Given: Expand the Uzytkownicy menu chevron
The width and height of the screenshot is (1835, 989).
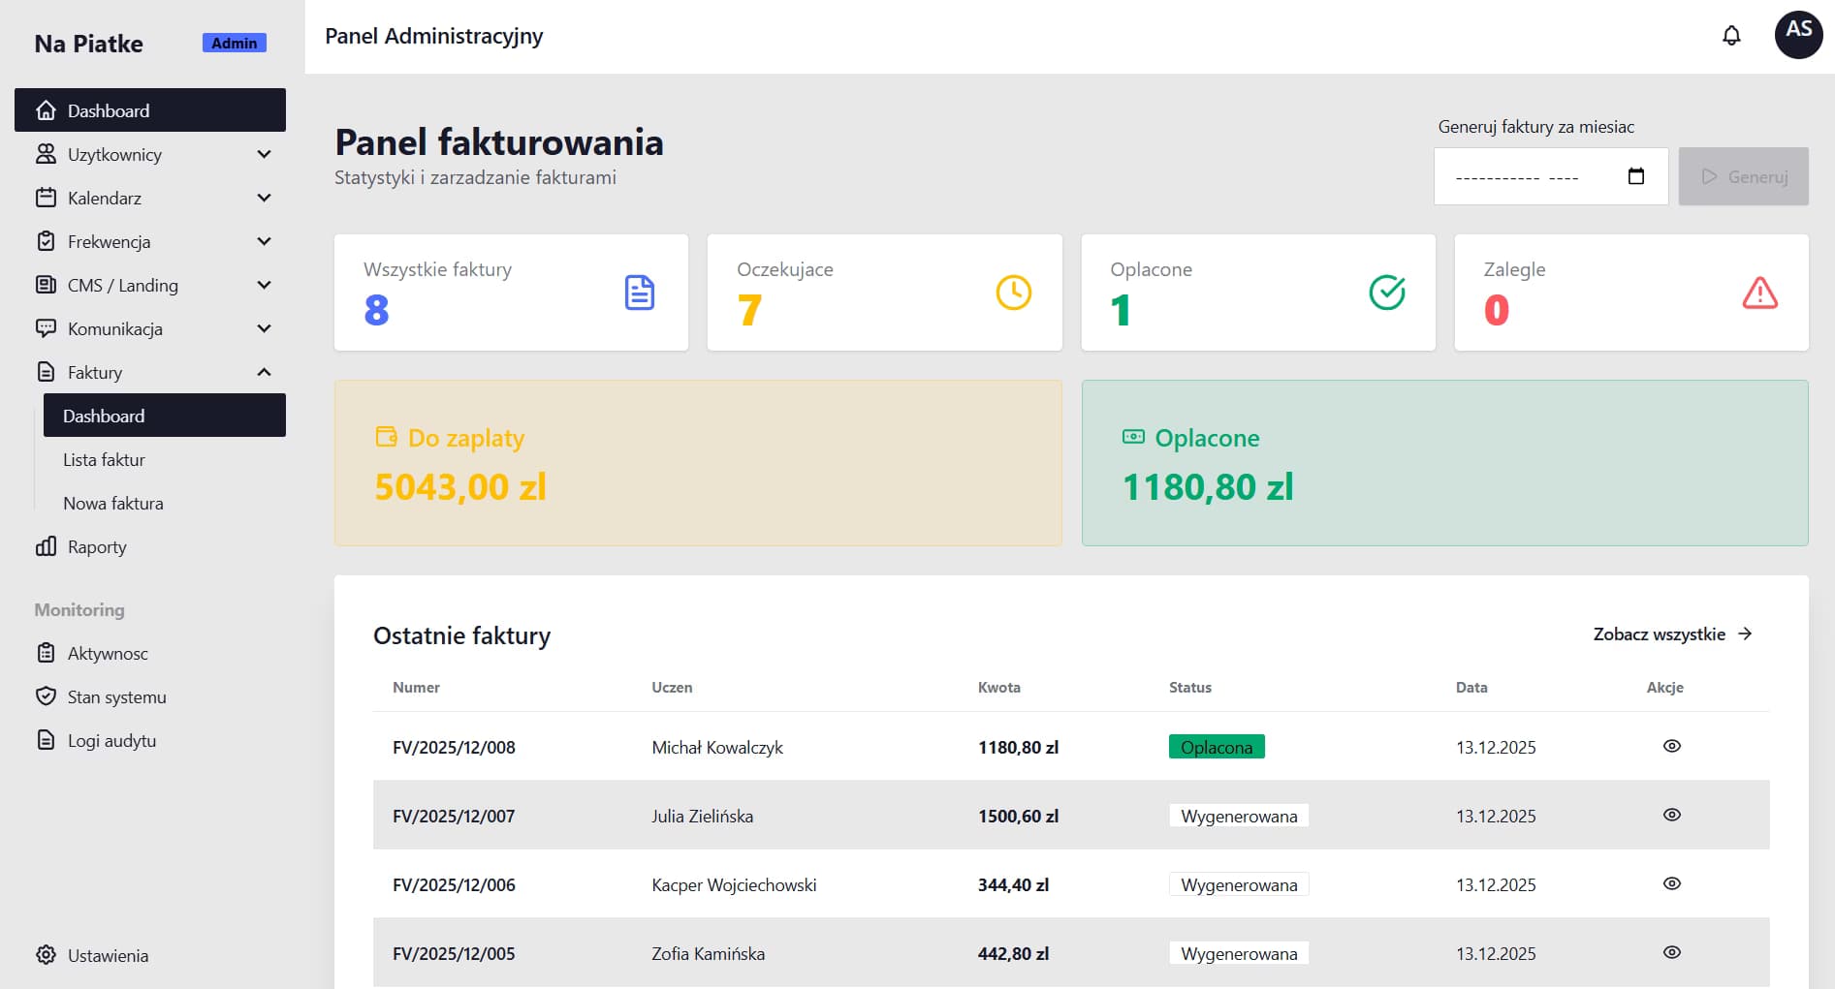Looking at the screenshot, I should 264,154.
